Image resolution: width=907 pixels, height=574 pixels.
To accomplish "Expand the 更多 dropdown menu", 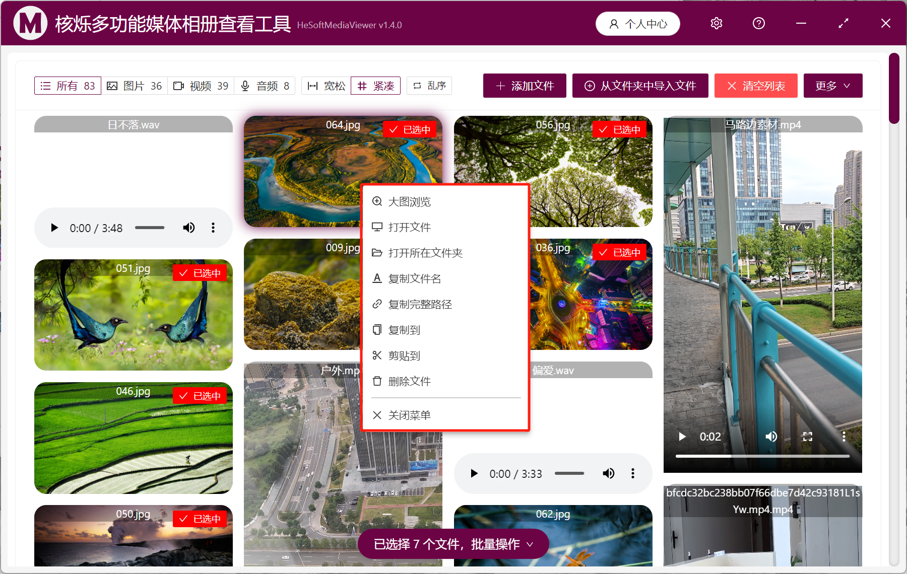I will [832, 86].
